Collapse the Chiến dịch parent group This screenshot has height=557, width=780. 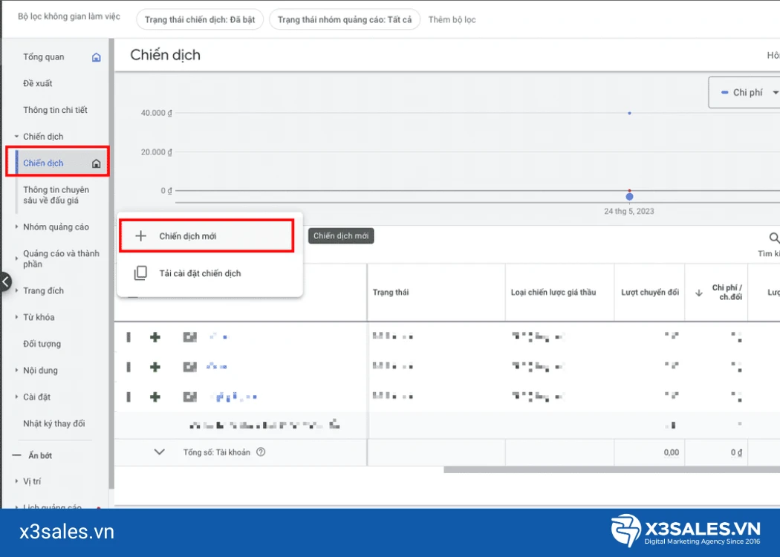(x=16, y=136)
